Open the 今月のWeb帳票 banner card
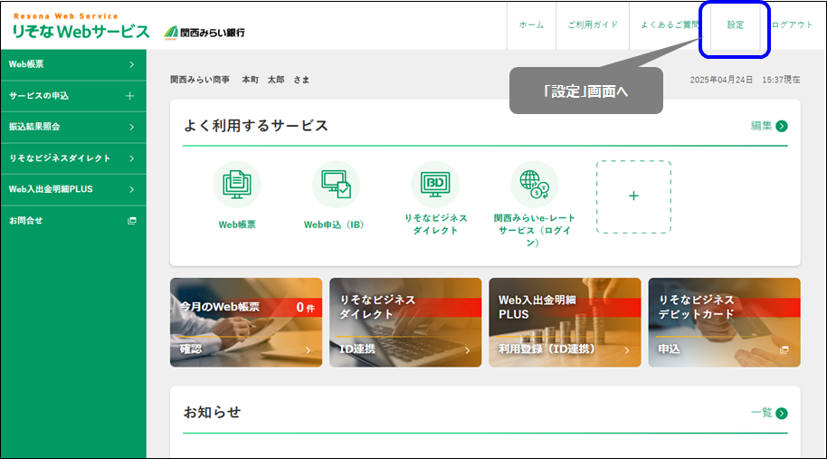Screen dimensions: 827x459 point(246,322)
